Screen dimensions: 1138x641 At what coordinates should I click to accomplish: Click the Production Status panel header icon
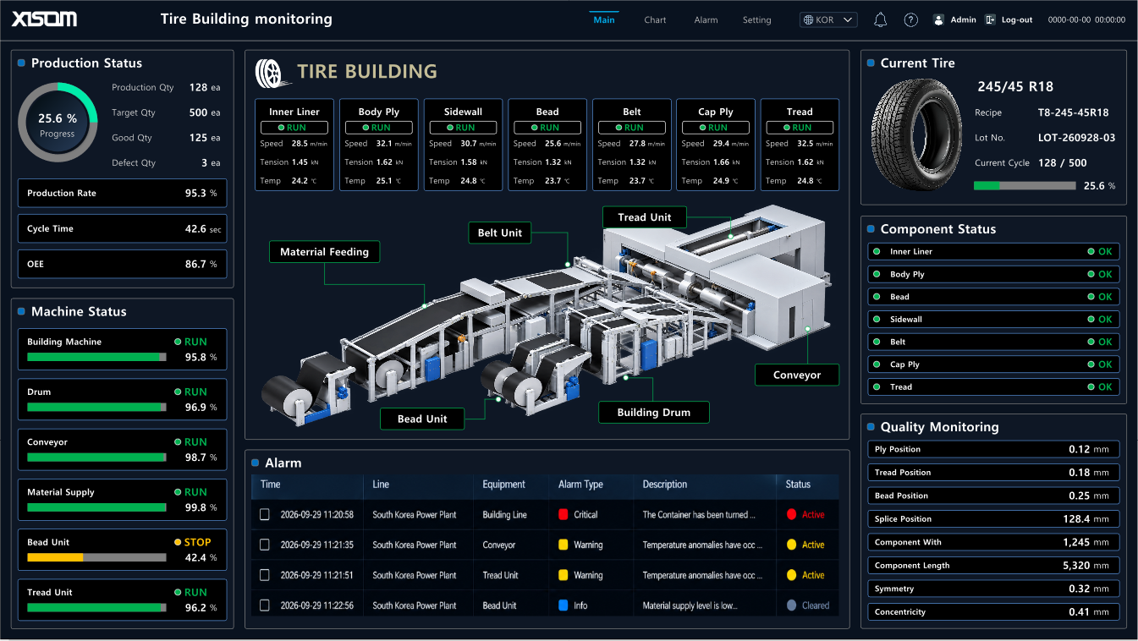21,63
